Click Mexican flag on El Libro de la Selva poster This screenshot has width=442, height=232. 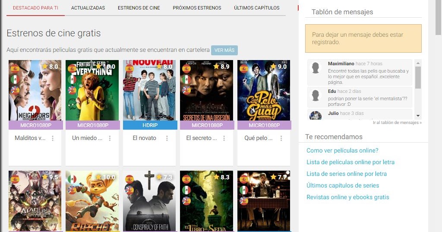click(x=186, y=190)
